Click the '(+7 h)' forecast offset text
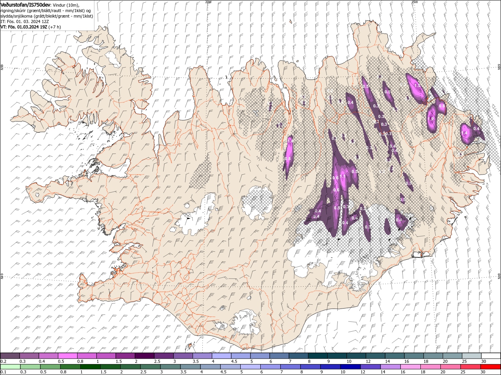Viewport: 501px width, 375px height. (x=54, y=27)
